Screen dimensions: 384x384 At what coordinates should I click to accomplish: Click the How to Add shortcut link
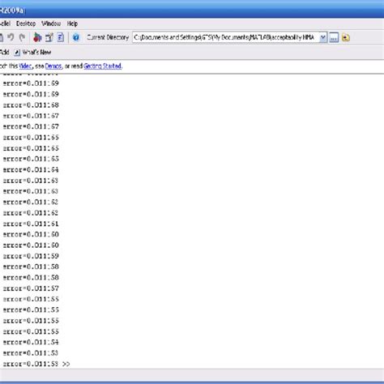point(5,52)
